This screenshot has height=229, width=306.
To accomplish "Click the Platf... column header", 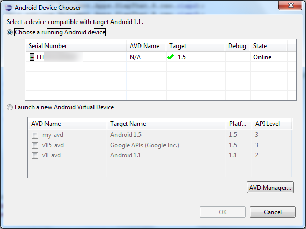I will pos(239,124).
